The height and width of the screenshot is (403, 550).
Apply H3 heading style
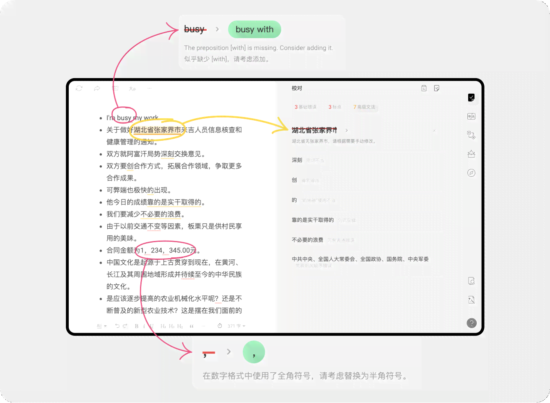pyautogui.click(x=180, y=326)
